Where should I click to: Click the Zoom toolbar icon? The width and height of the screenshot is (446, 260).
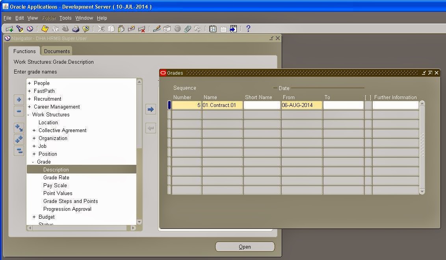click(167, 29)
